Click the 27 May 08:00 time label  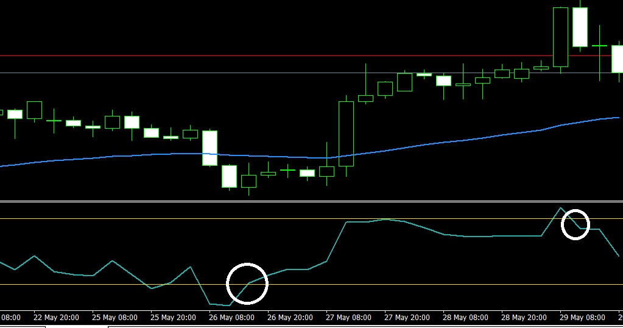348,318
